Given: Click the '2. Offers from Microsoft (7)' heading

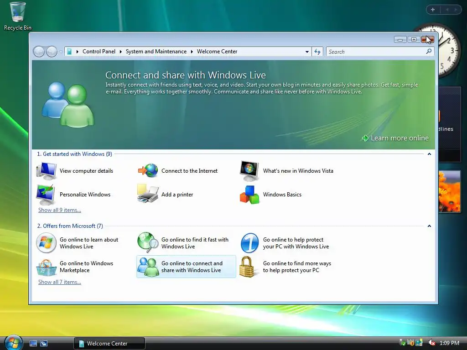Looking at the screenshot, I should point(70,226).
